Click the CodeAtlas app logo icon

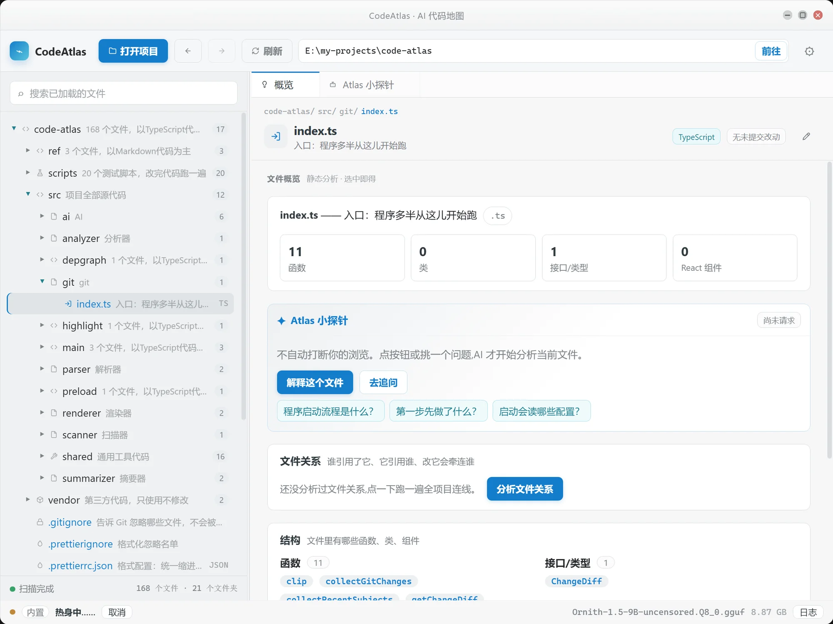(19, 51)
